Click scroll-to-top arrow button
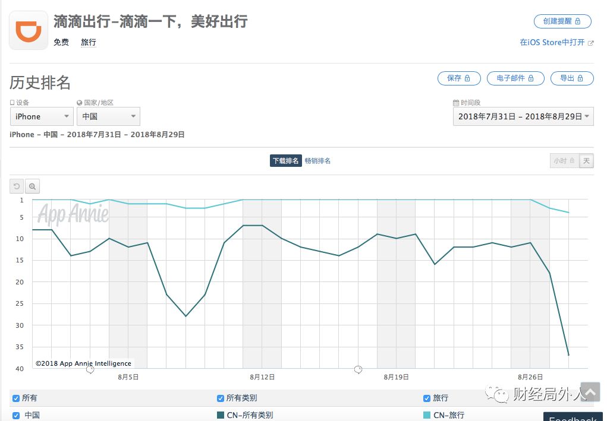The height and width of the screenshot is (421, 607). coord(590,392)
